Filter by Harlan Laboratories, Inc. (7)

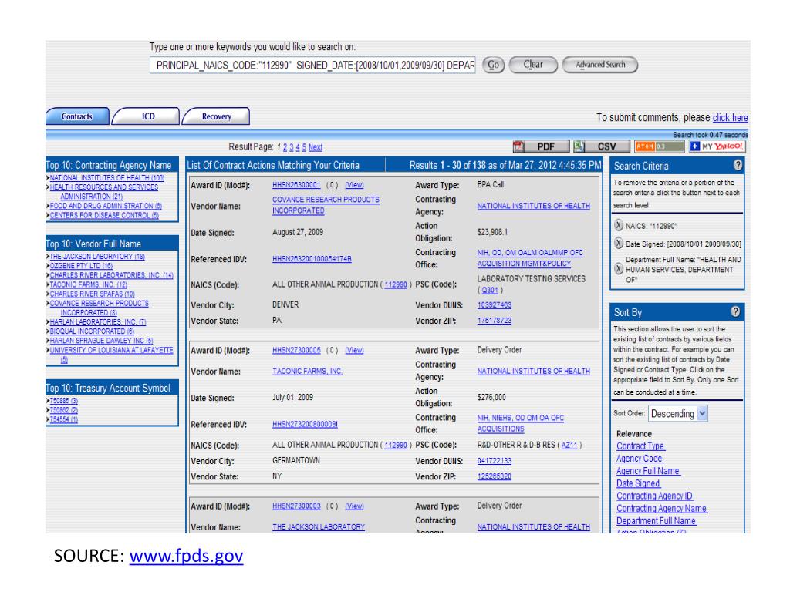[98, 322]
